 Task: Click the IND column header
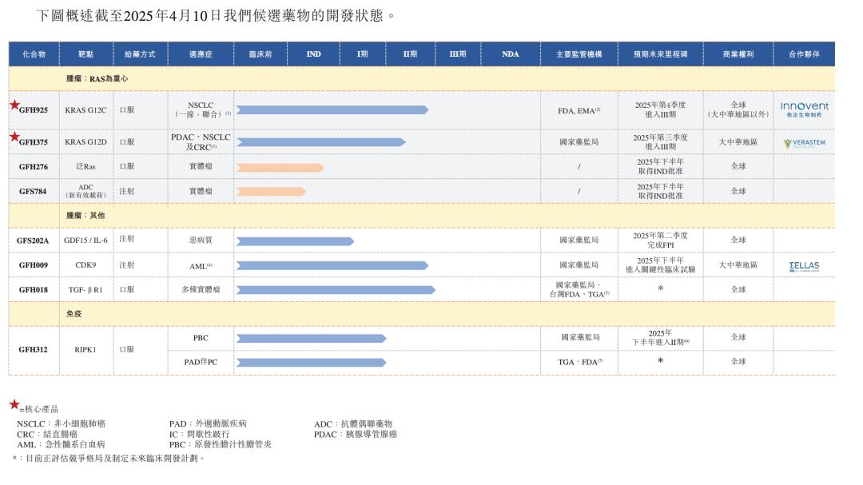(x=314, y=54)
